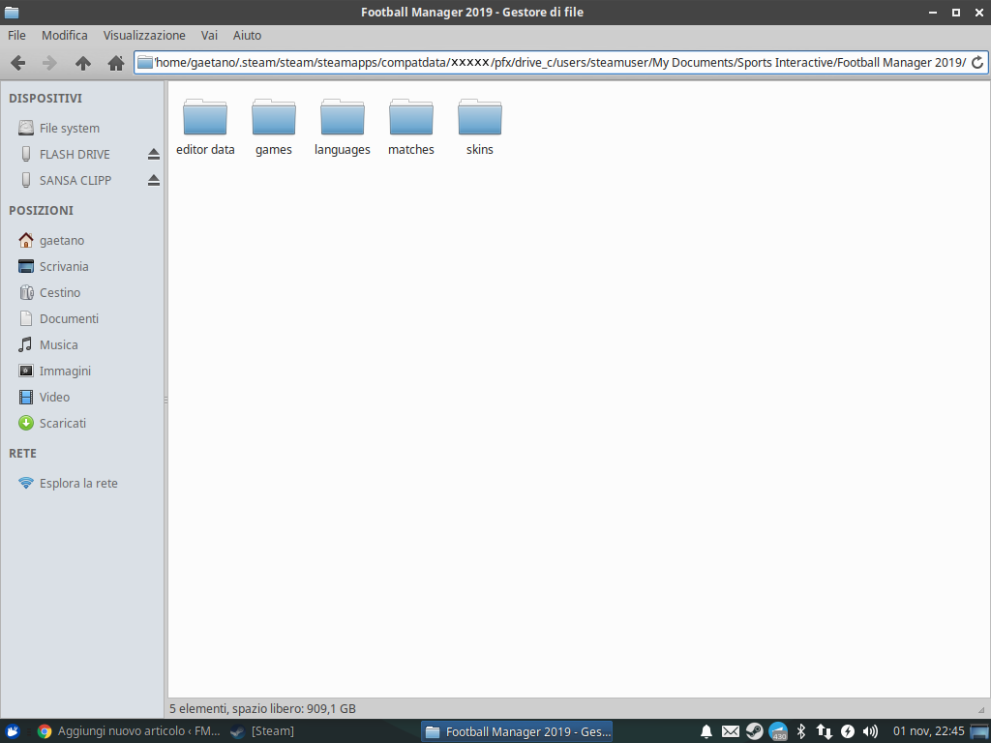Select the editor data folder

tap(205, 127)
